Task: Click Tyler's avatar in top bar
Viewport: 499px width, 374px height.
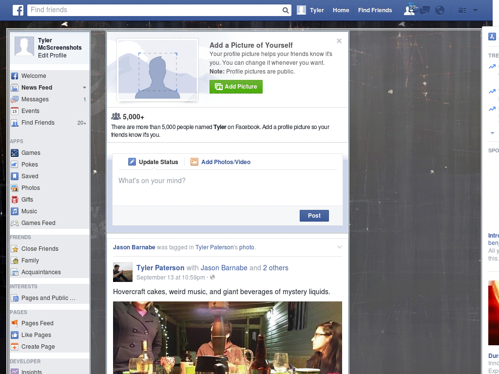Action: [x=301, y=10]
